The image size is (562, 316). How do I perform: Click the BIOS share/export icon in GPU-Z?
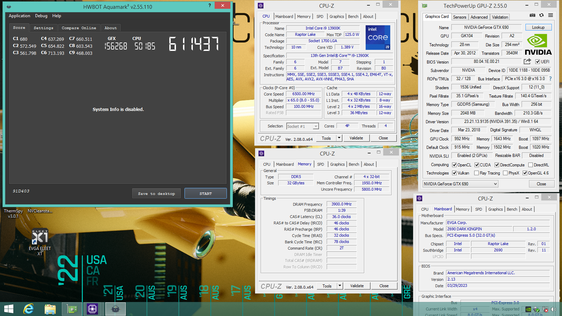point(527,61)
